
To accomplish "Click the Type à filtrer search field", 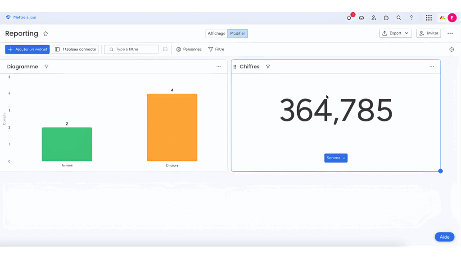I will click(x=131, y=49).
